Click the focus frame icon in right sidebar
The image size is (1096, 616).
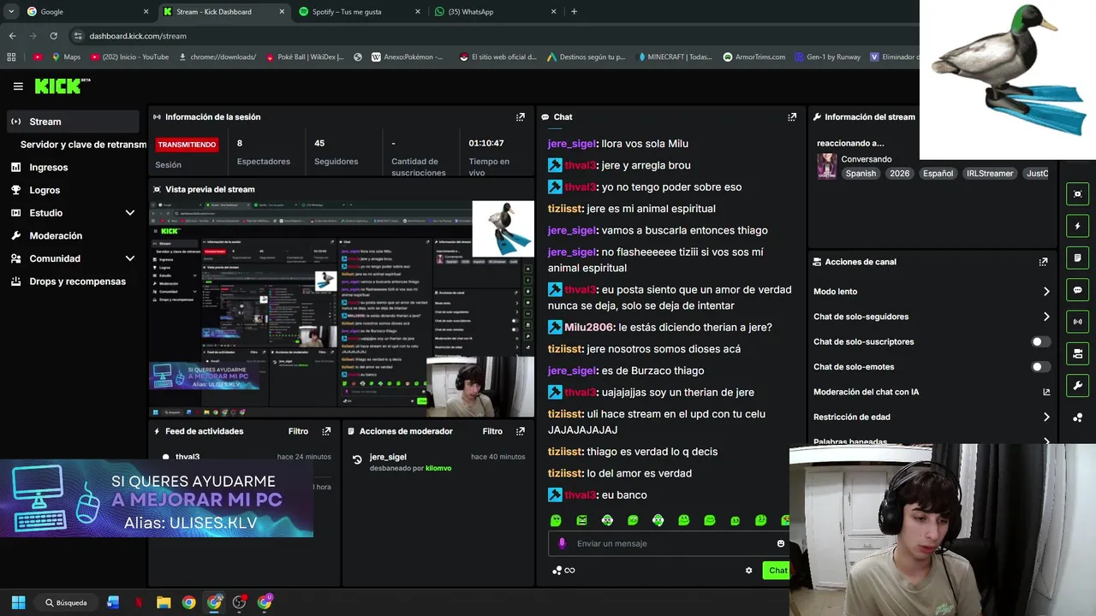coord(1077,194)
